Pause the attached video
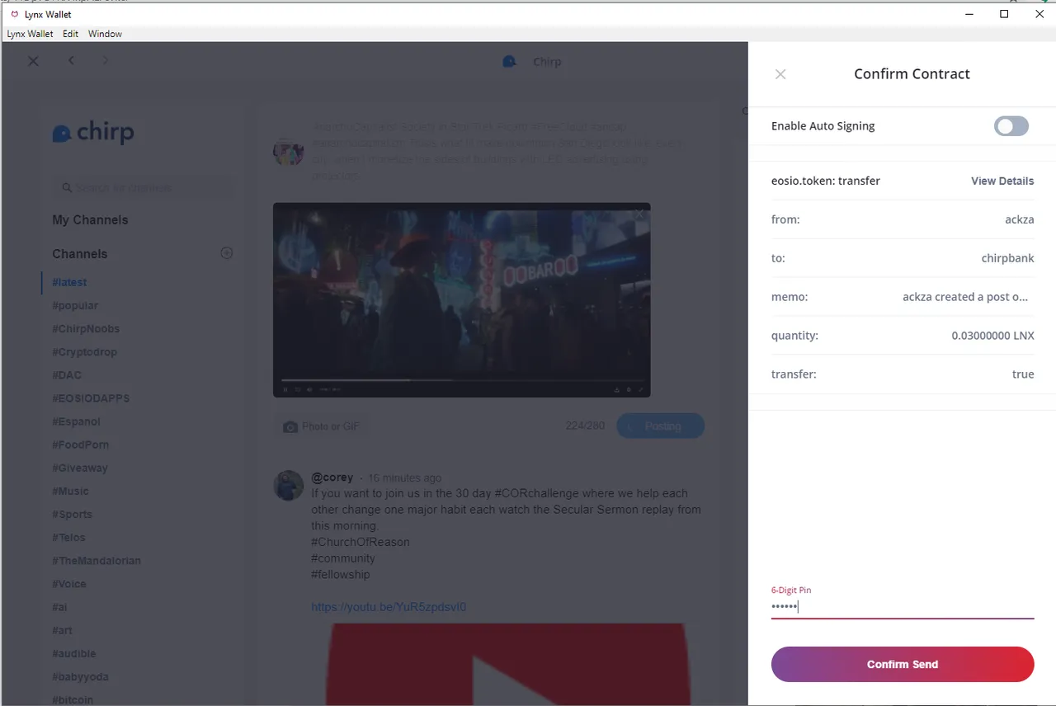 (x=286, y=389)
